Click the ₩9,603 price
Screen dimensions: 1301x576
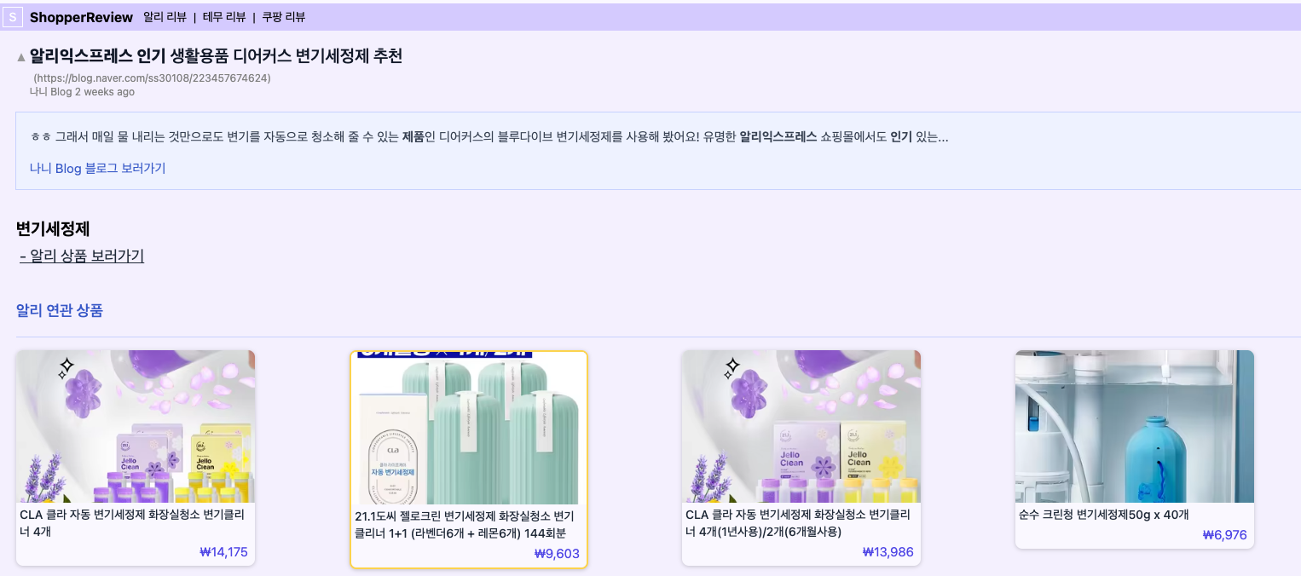[x=557, y=554]
